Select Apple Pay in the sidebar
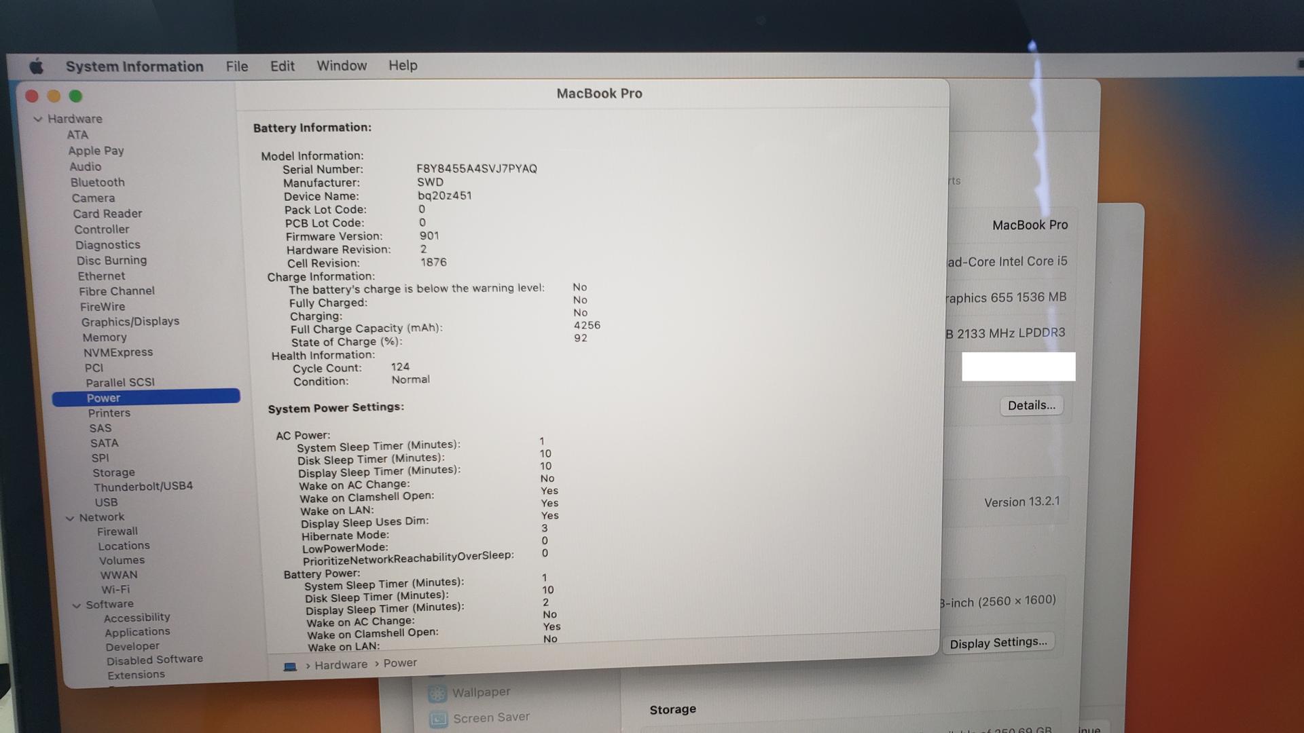1304x733 pixels. [96, 151]
